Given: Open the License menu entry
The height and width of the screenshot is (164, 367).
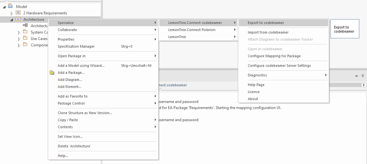Looking at the screenshot, I should point(283,92).
